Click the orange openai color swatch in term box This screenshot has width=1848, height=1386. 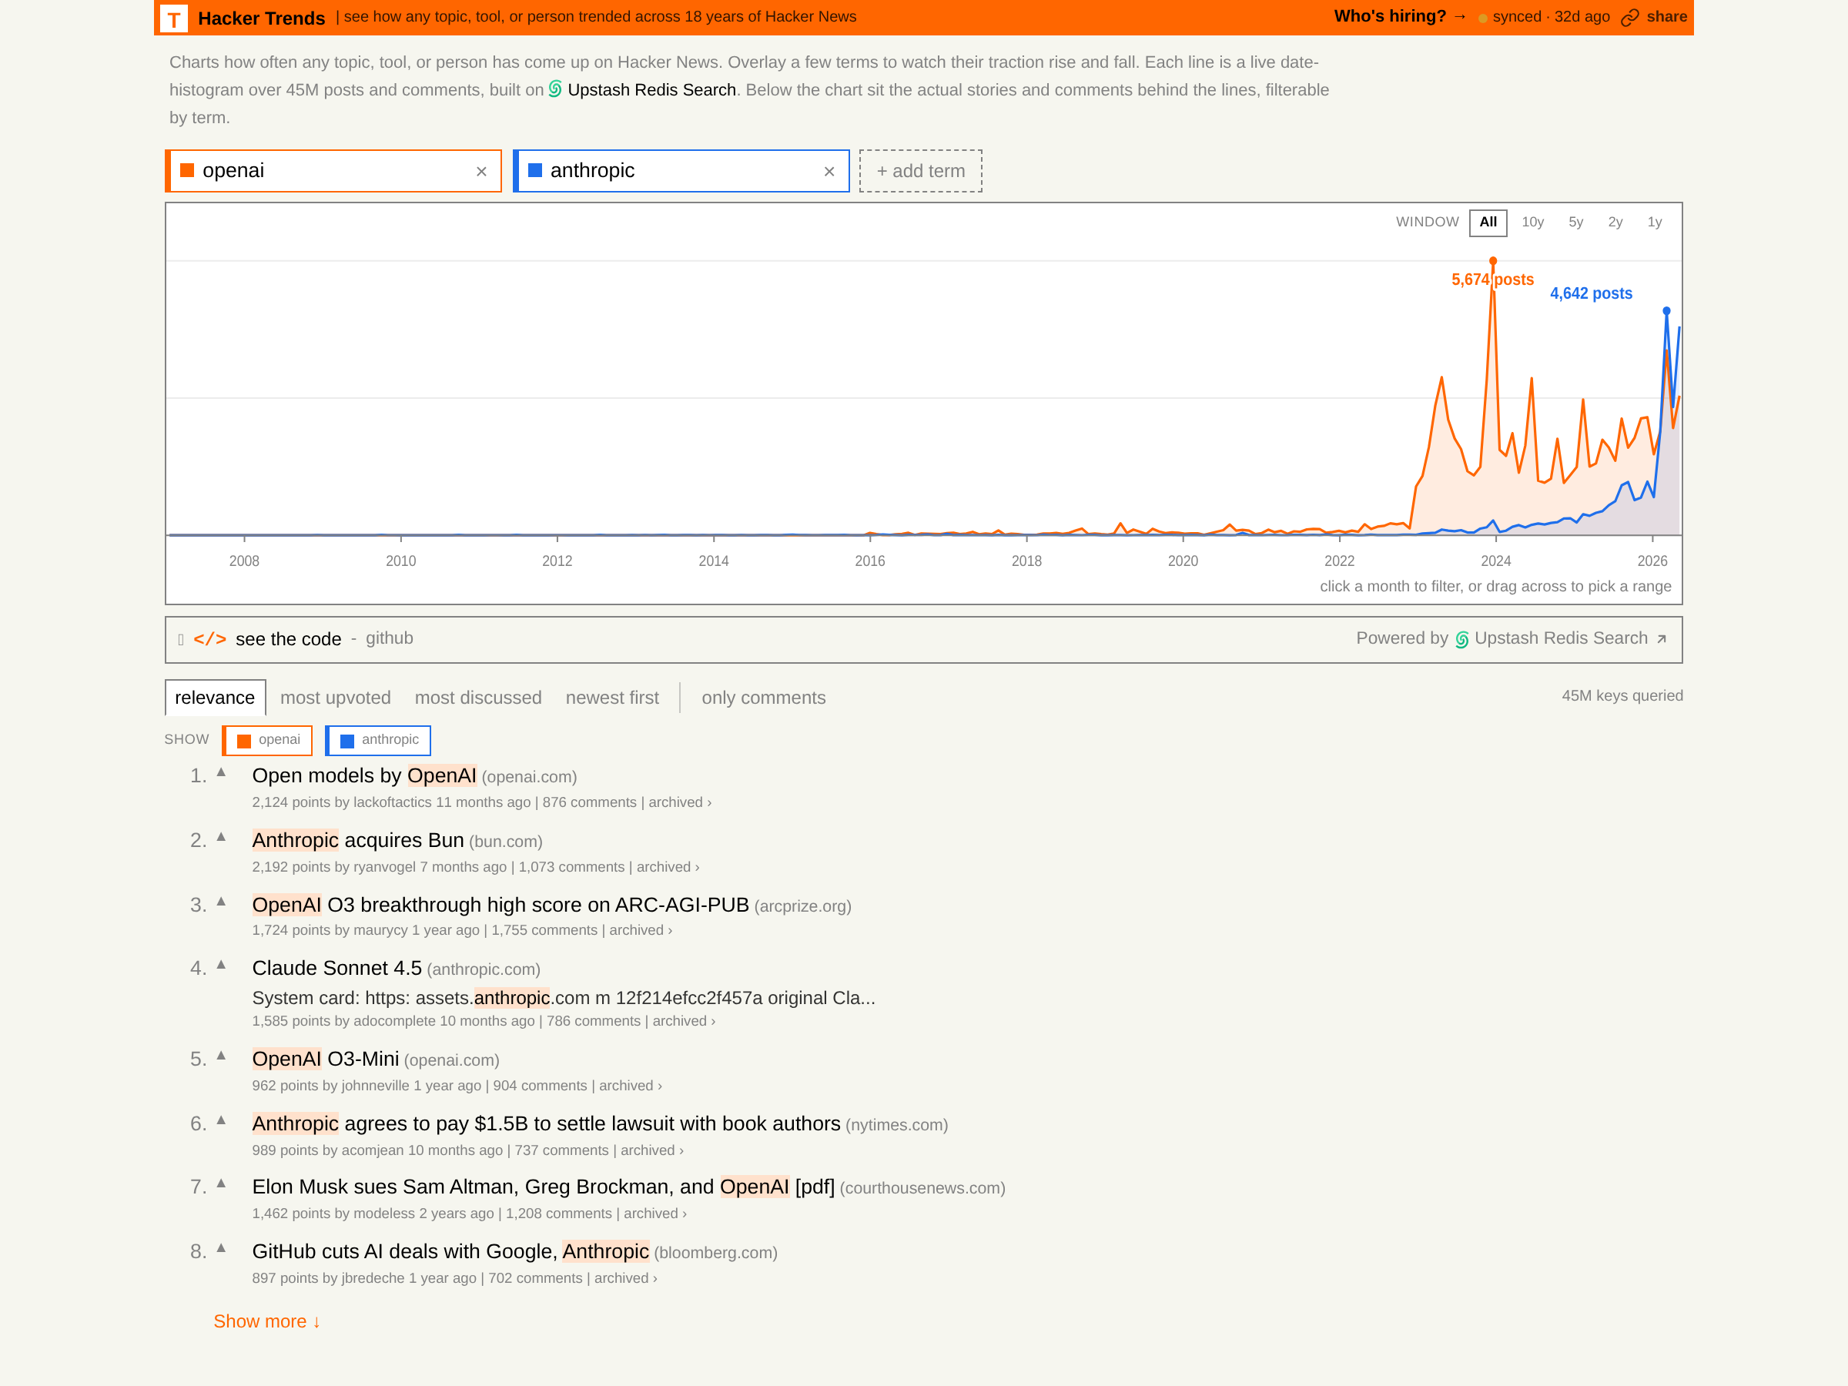pyautogui.click(x=187, y=170)
